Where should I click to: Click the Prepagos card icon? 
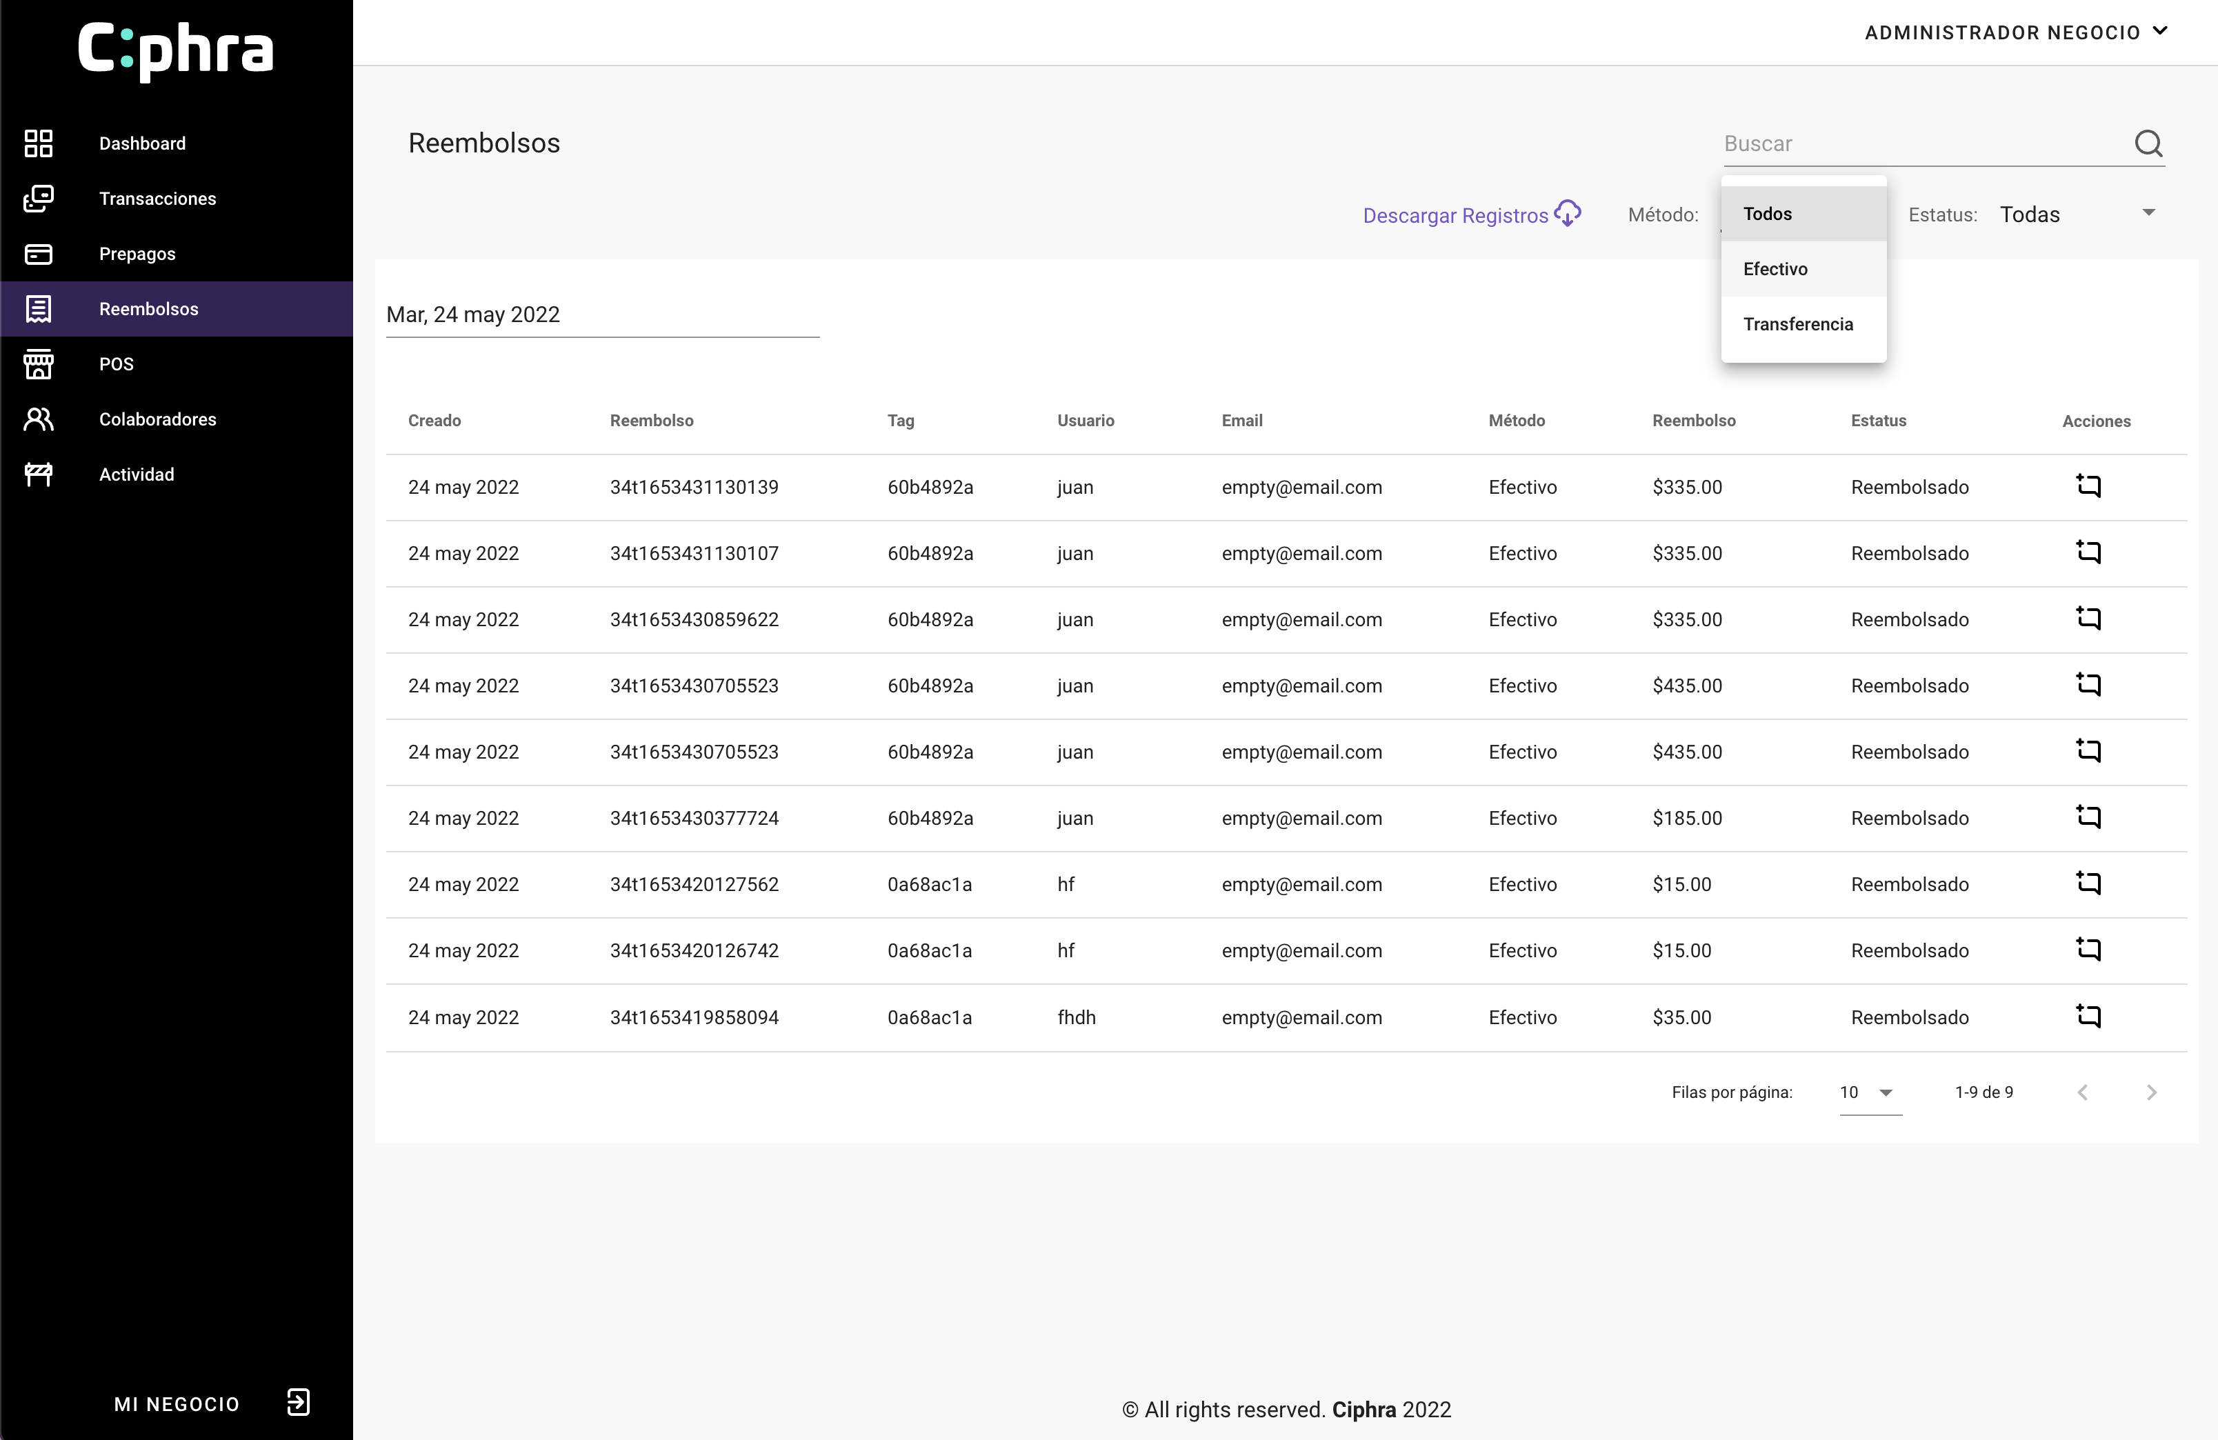[x=38, y=254]
